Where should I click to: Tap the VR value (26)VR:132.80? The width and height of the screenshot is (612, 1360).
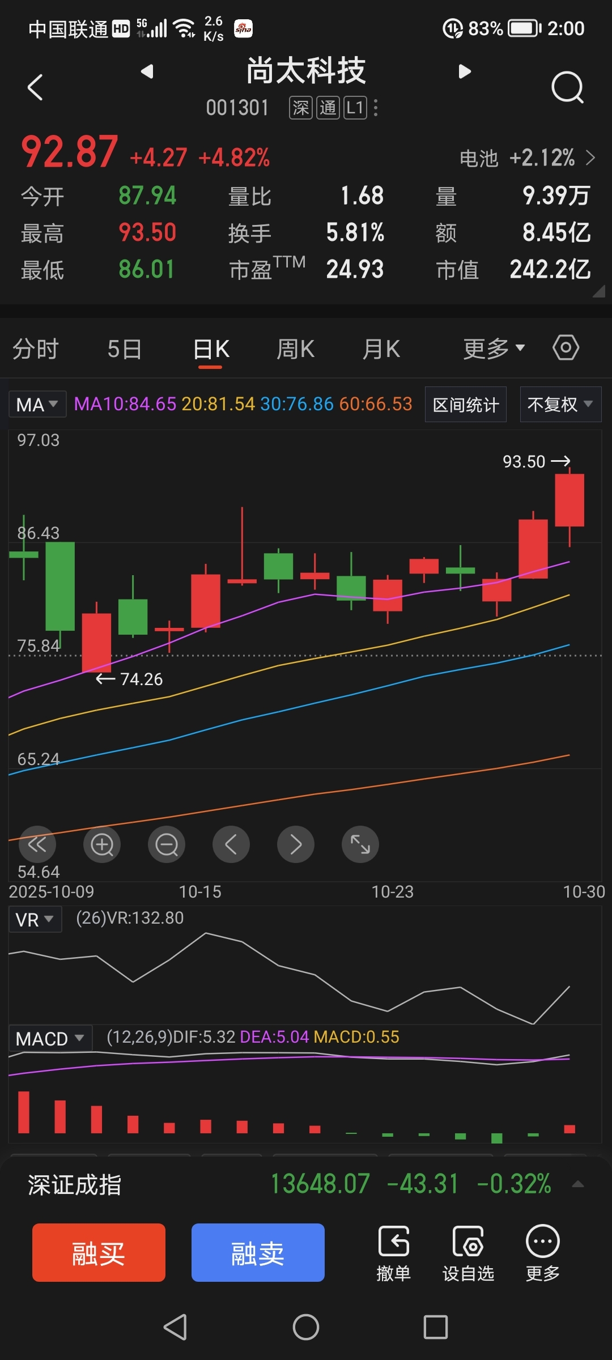click(x=130, y=918)
